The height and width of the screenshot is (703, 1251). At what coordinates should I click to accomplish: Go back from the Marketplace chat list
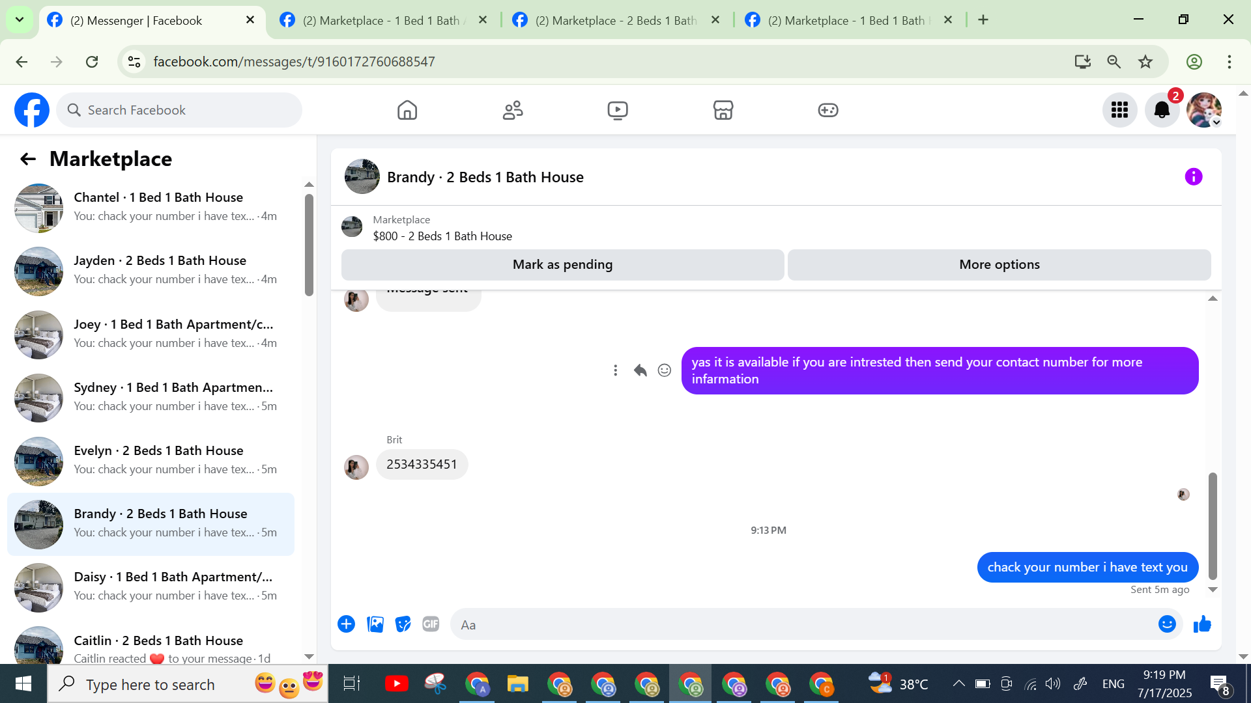[x=27, y=159]
